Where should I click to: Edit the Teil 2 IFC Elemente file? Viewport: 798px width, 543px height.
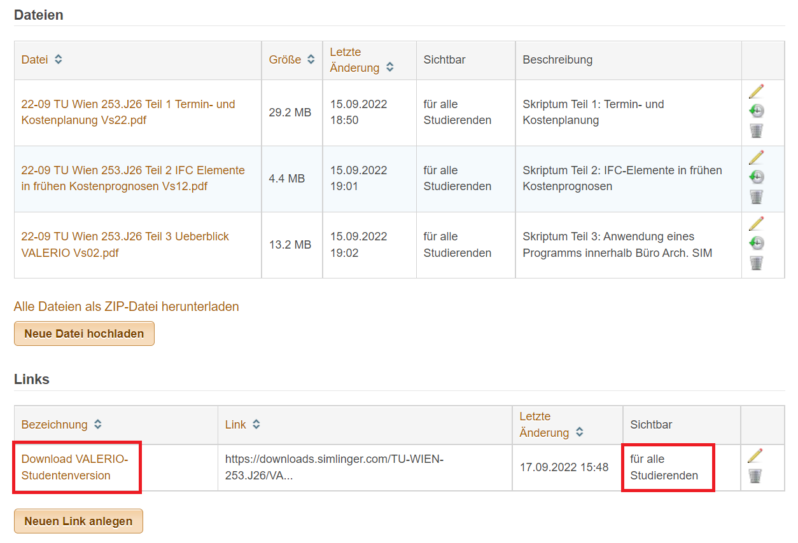tap(756, 158)
